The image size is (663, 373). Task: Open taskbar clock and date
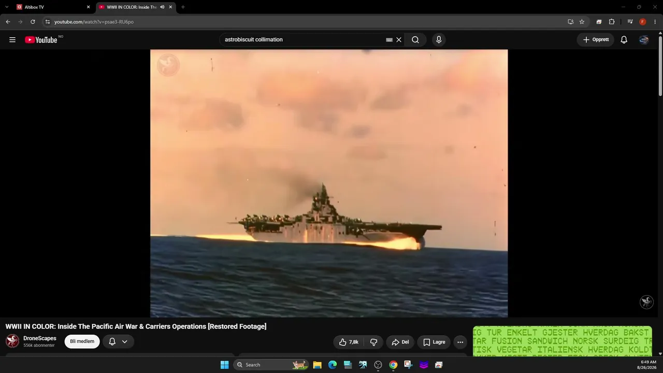coord(648,365)
